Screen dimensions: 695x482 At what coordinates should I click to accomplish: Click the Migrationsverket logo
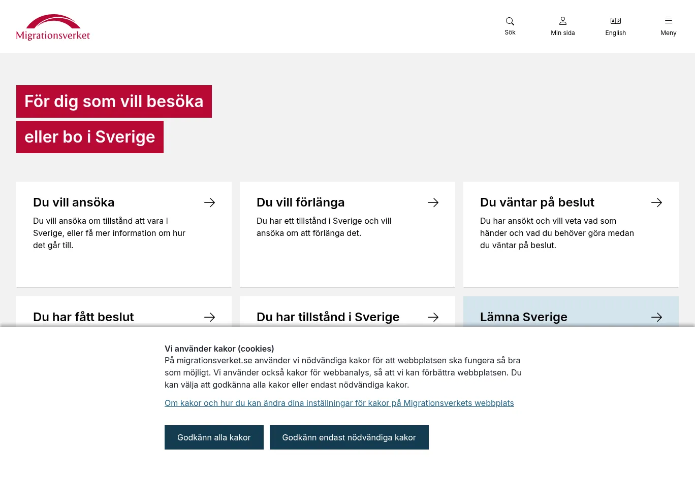point(53,27)
